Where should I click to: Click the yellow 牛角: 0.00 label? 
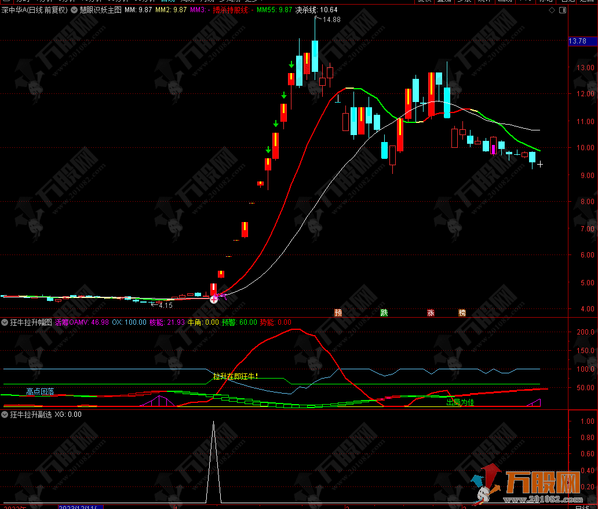(203, 322)
